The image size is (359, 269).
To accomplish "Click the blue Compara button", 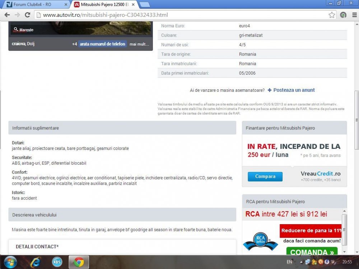I will click(265, 176).
